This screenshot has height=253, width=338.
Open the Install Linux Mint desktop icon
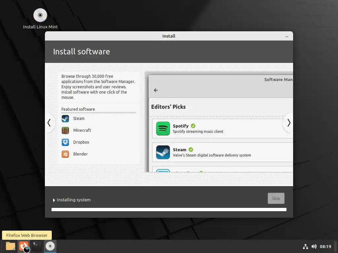tap(40, 19)
